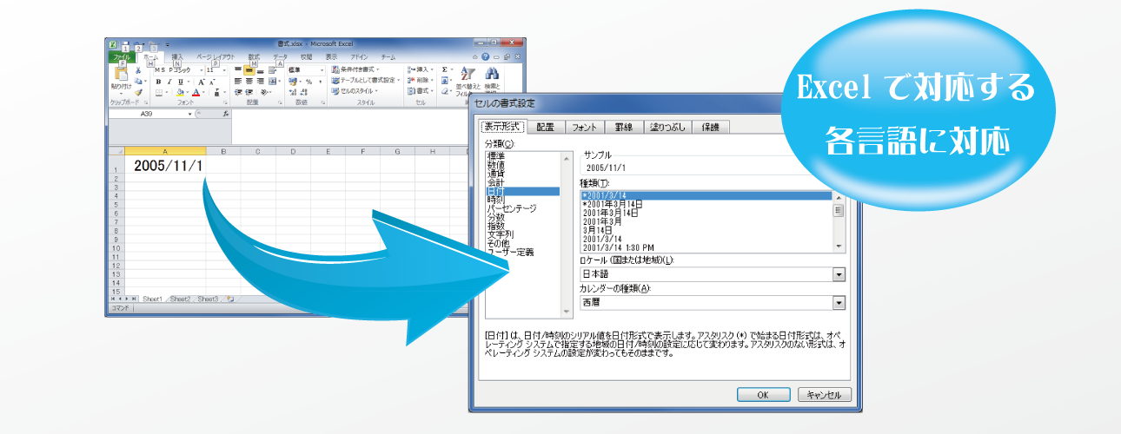Click the Percent Style icon
The height and width of the screenshot is (434, 1121).
point(308,82)
